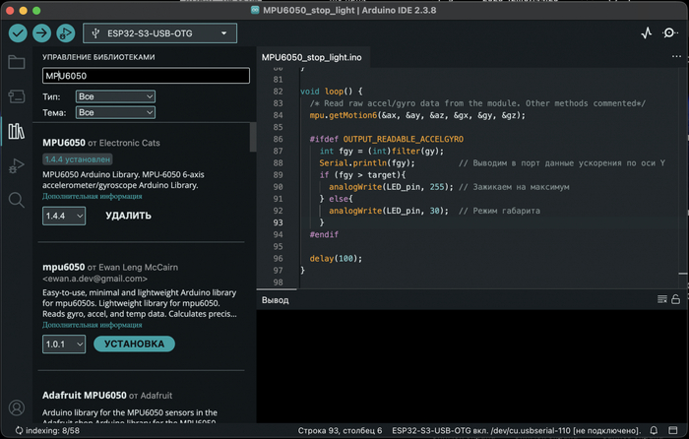Click analogWrite(LED_pin, 255) code line
The image size is (689, 439).
(x=391, y=187)
